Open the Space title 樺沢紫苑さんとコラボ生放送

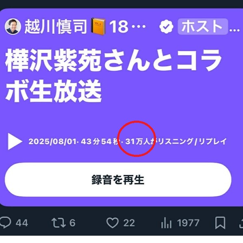[113, 76]
